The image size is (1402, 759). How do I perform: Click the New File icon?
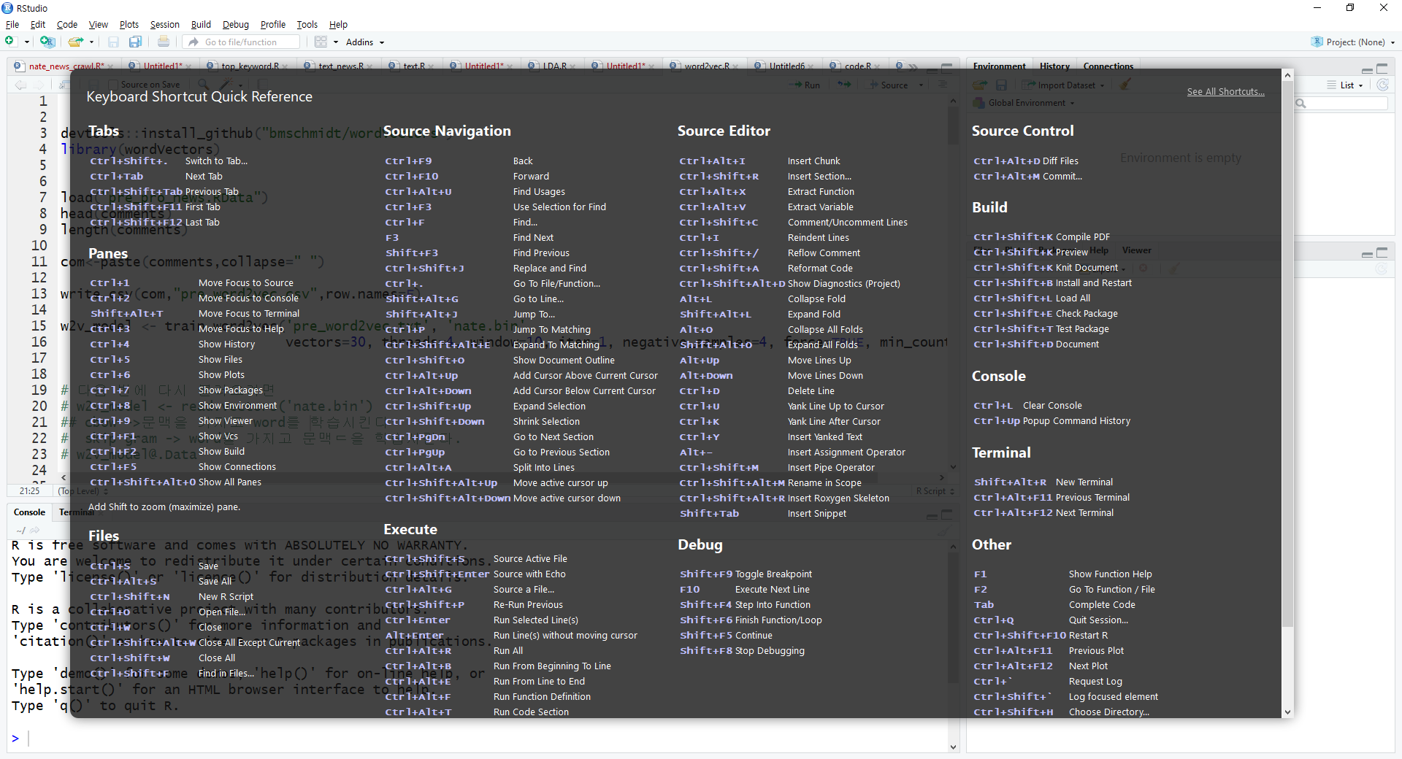pos(10,42)
